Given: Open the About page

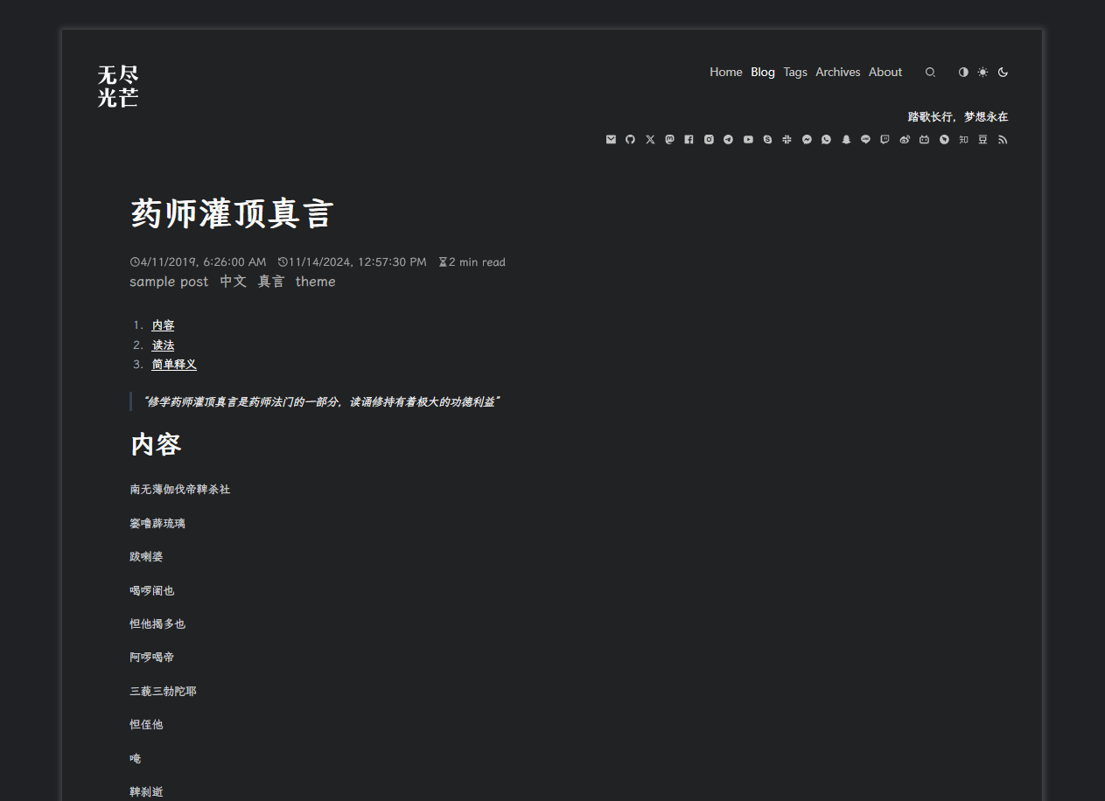Looking at the screenshot, I should pyautogui.click(x=885, y=73).
